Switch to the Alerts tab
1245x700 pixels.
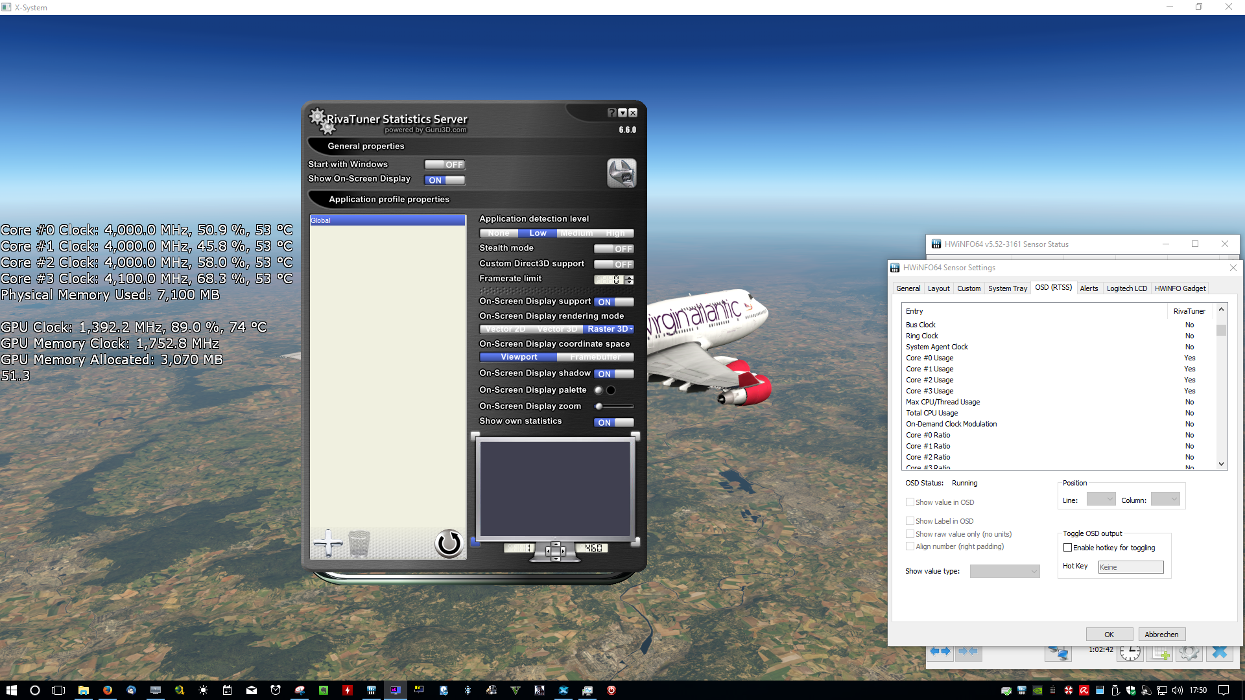click(x=1089, y=288)
